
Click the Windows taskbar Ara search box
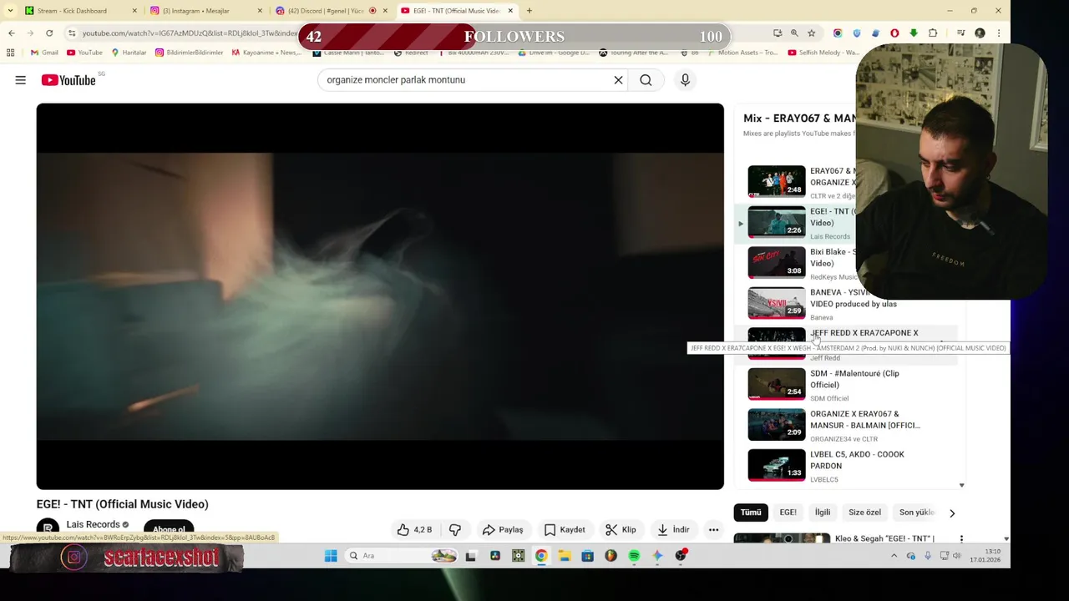tap(402, 556)
